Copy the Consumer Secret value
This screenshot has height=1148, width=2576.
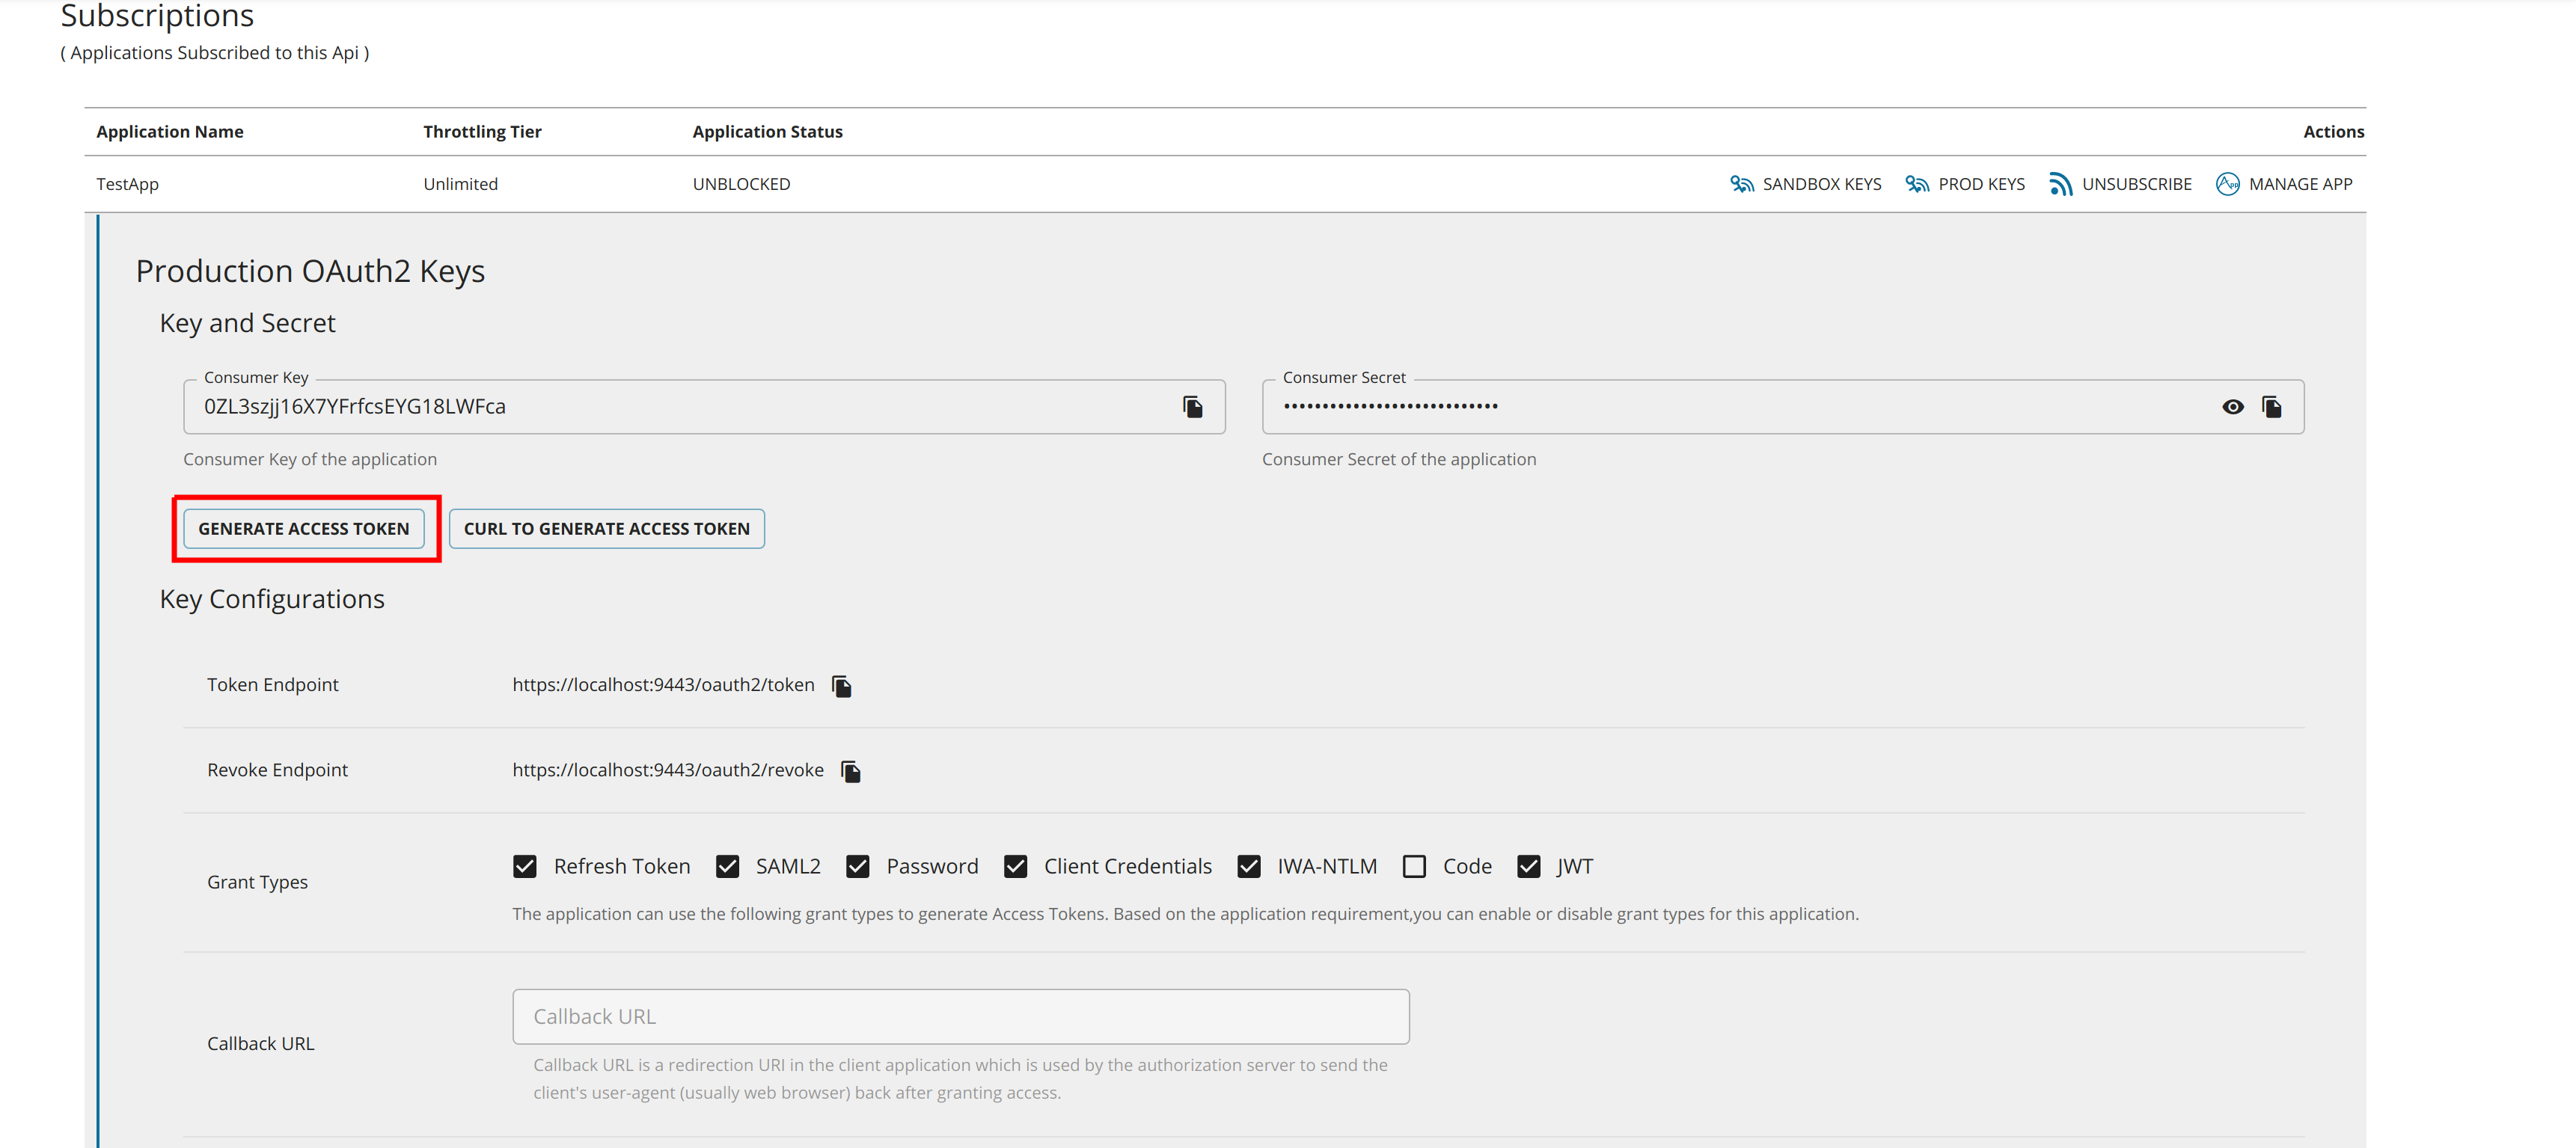point(2271,407)
